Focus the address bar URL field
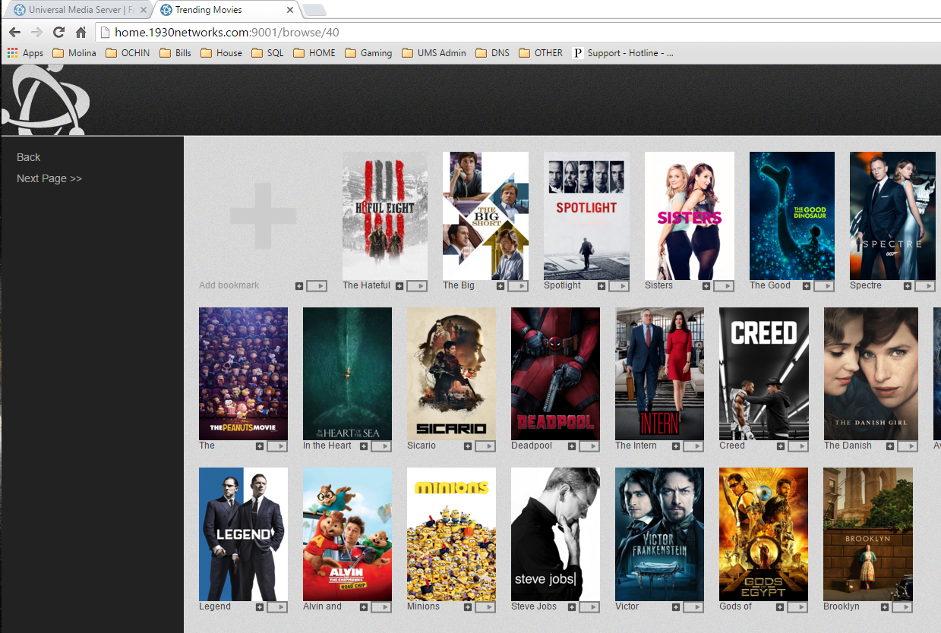The height and width of the screenshot is (633, 941). click(x=516, y=32)
